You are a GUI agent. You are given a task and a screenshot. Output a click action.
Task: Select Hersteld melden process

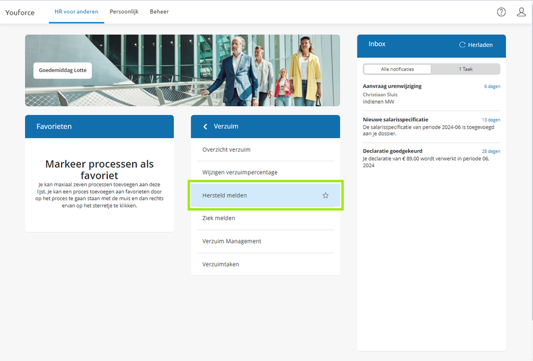click(x=266, y=195)
